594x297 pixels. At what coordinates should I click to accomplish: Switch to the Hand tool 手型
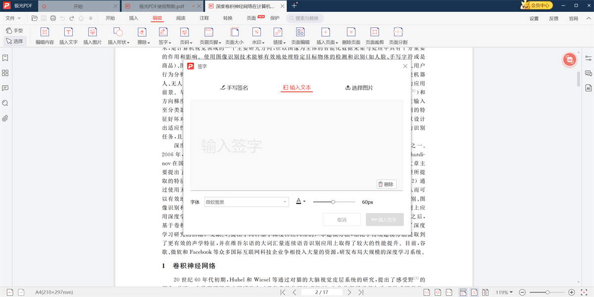(15, 30)
